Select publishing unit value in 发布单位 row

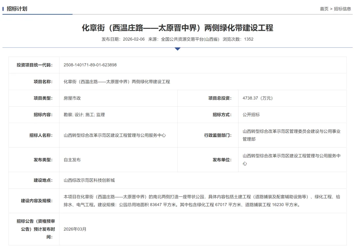click(x=291, y=160)
